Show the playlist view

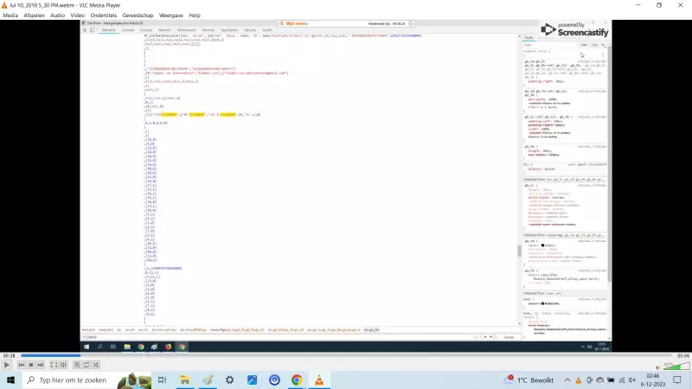tap(77, 366)
